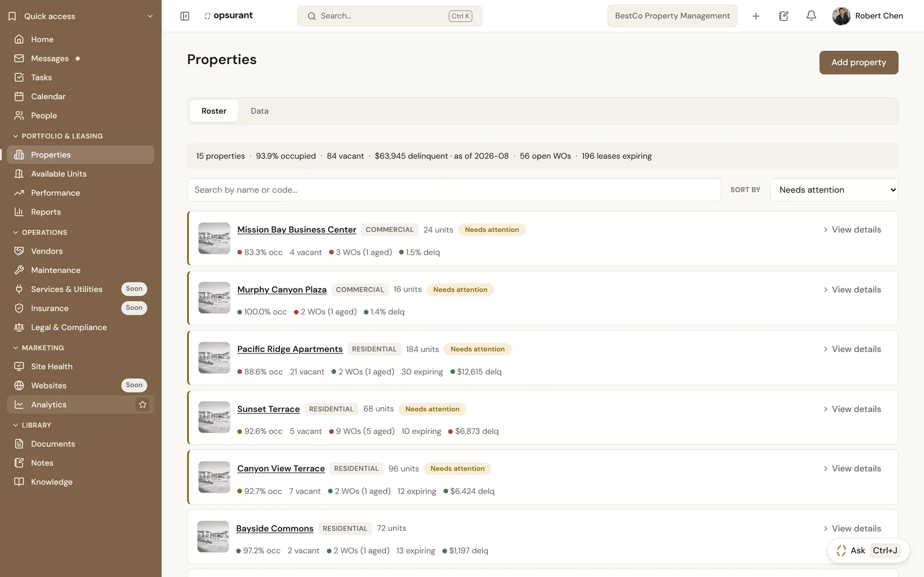Open Robert Chen profile avatar
Screen dimensions: 924x577
841,16
